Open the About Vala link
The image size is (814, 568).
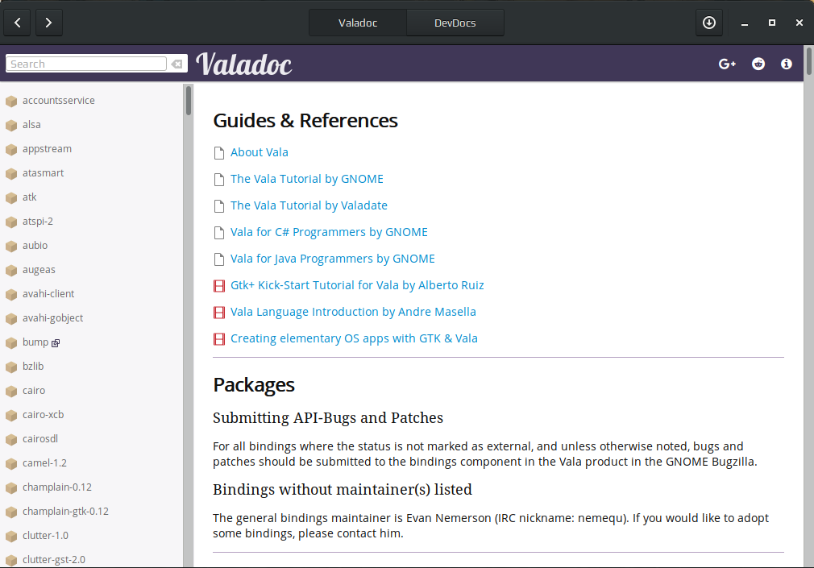pos(259,152)
